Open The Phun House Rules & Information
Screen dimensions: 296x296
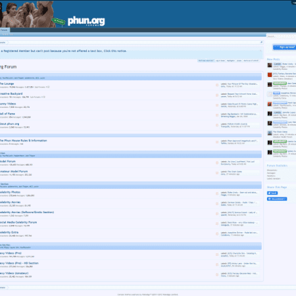[x=24, y=140]
